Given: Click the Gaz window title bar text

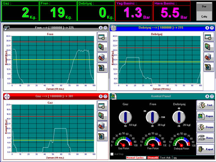Looking at the screenshot, I should (x=54, y=96).
